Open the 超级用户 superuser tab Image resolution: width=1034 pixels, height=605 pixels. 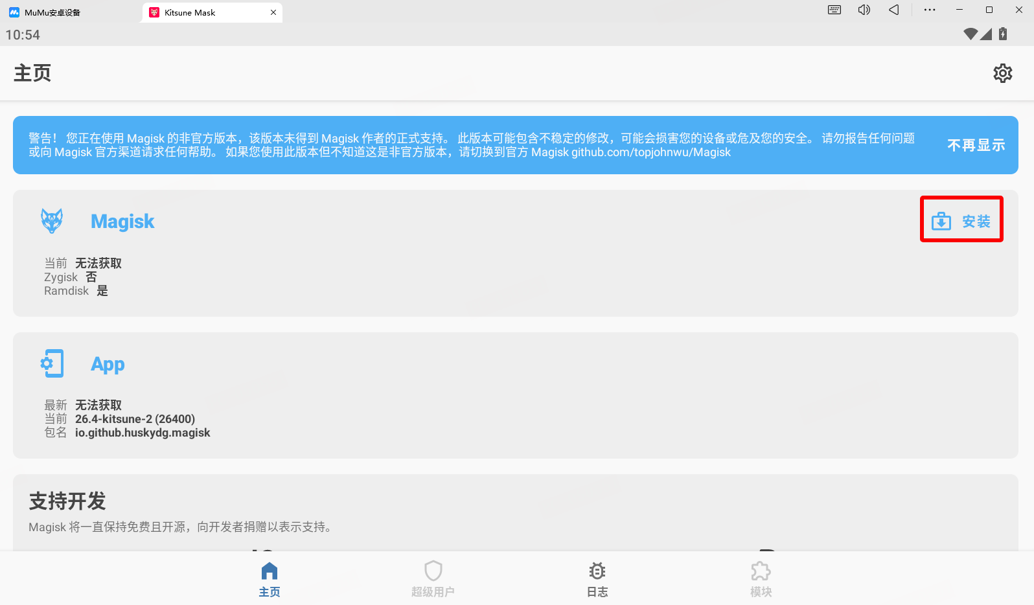pos(433,578)
